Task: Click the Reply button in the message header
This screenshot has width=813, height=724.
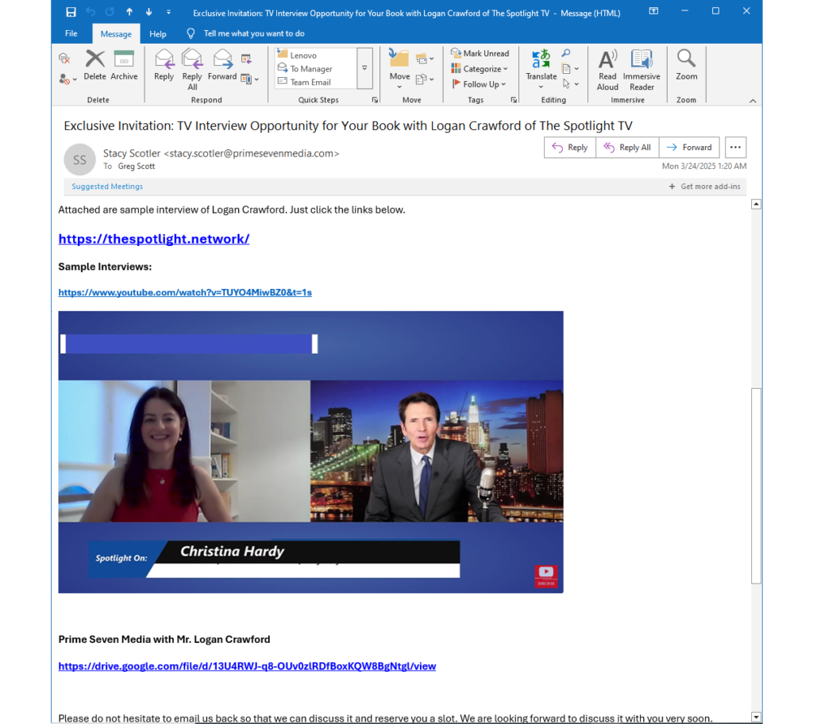Action: (x=570, y=148)
